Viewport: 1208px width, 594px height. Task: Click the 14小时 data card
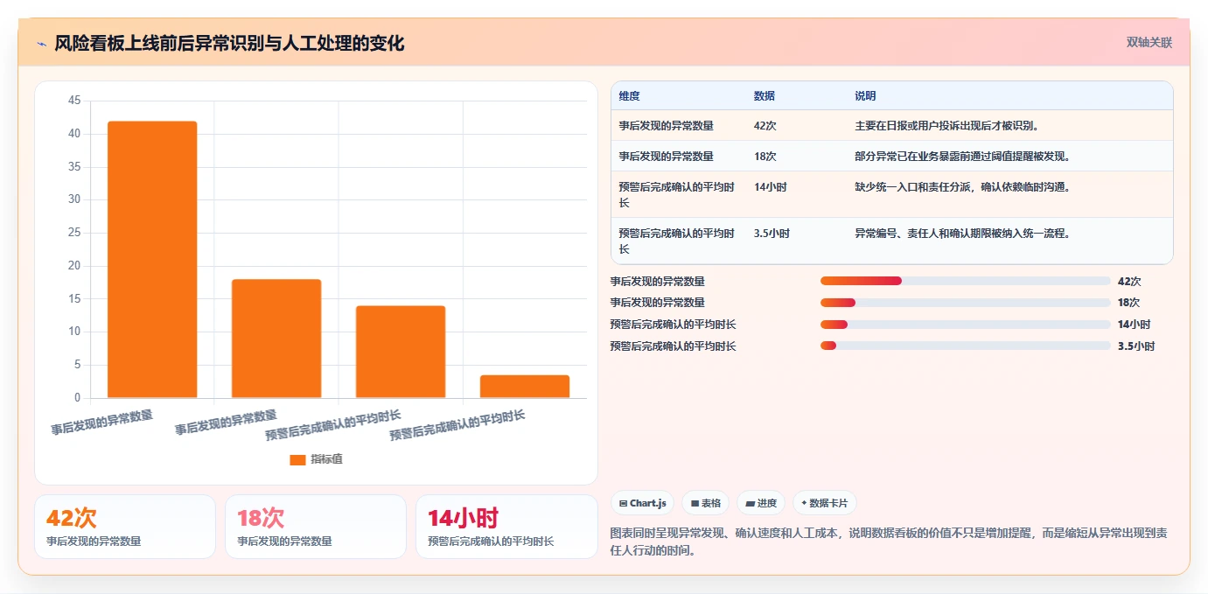(506, 527)
